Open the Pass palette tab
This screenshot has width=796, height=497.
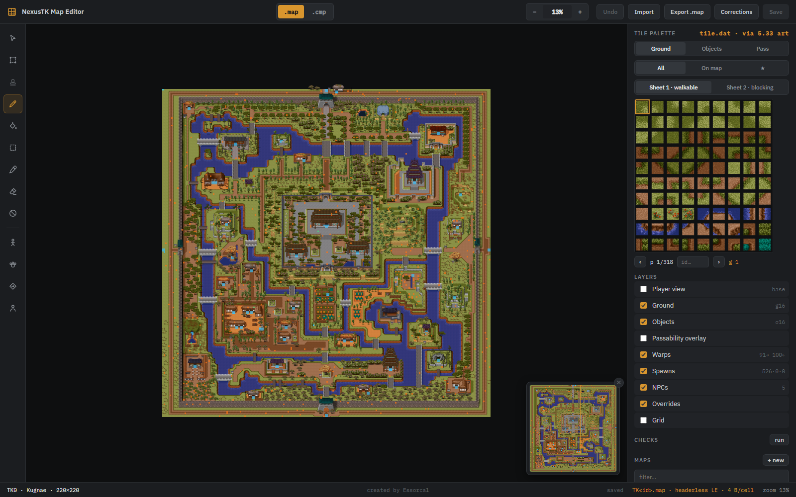click(762, 49)
